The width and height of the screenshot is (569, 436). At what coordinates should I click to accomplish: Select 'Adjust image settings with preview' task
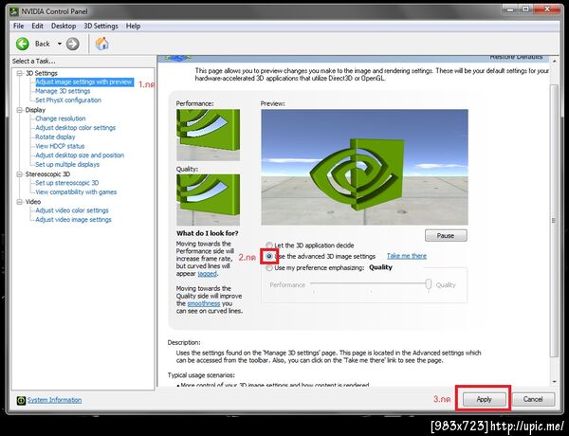click(x=84, y=82)
